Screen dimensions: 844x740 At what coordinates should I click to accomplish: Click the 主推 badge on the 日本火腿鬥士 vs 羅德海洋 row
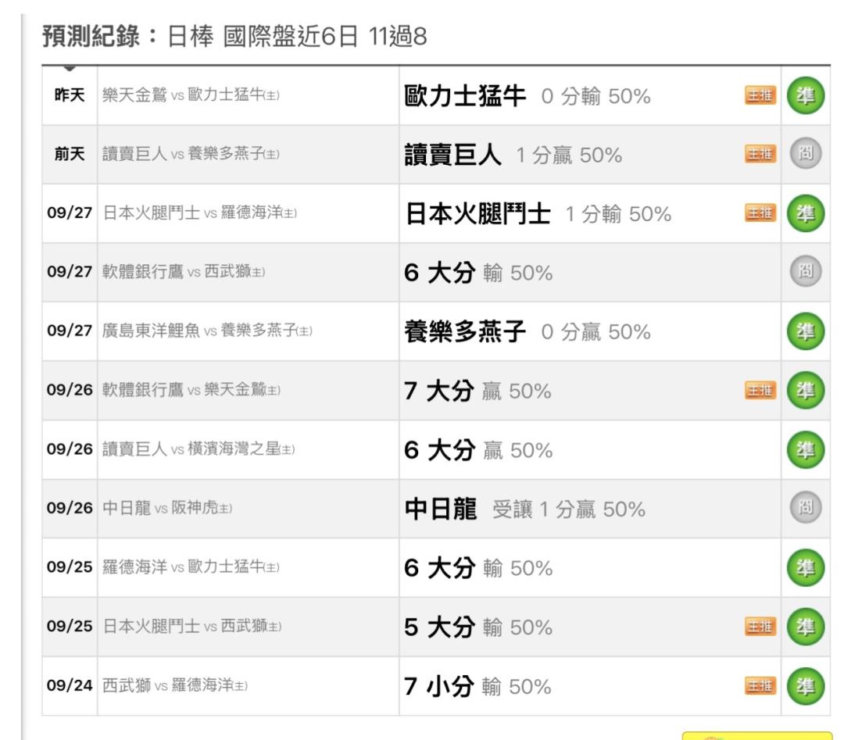(760, 214)
